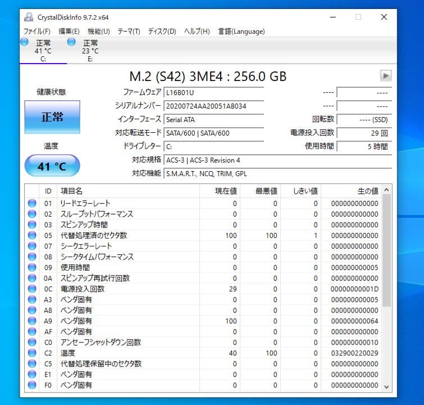Click status icon for ID 02 スループットパフォーマンス
This screenshot has height=405, width=424.
tap(32, 214)
